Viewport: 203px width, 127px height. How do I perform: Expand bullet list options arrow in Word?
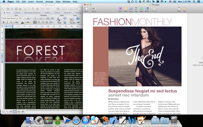tap(38, 18)
